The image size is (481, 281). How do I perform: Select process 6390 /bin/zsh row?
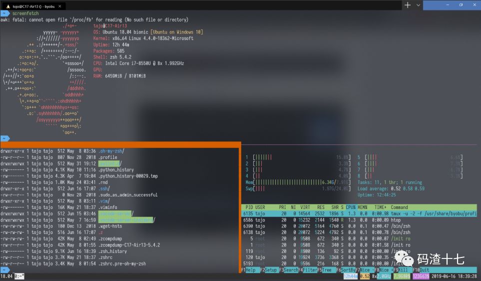(x=359, y=226)
